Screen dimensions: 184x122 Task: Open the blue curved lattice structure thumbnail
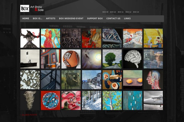pyautogui.click(x=112, y=38)
